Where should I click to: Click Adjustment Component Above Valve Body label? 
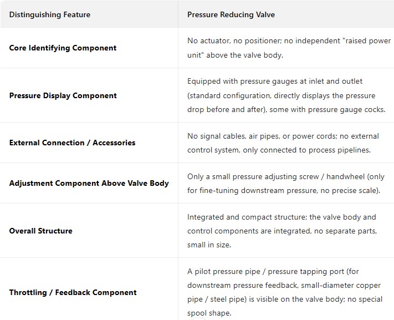(x=89, y=183)
